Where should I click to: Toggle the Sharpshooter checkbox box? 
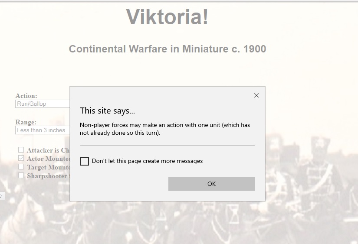pyautogui.click(x=21, y=176)
